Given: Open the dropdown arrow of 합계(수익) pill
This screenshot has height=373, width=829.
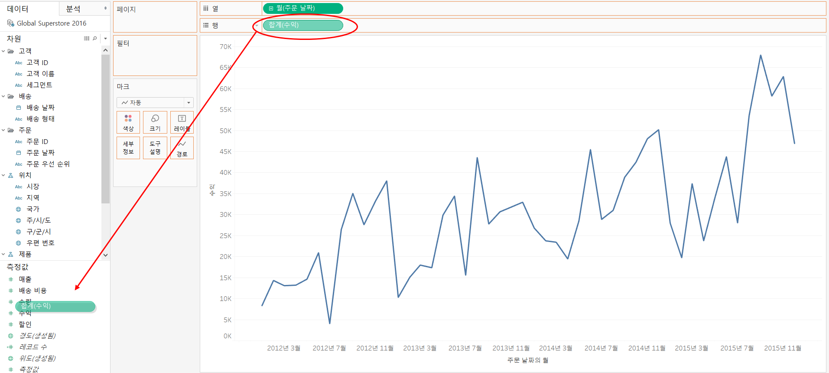Looking at the screenshot, I should pyautogui.click(x=257, y=25).
